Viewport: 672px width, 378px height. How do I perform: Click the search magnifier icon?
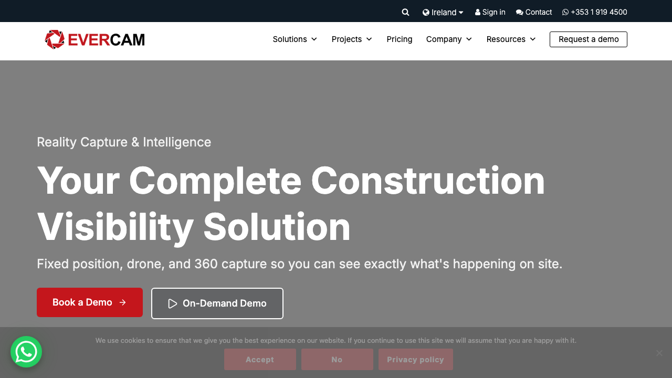[x=405, y=12]
